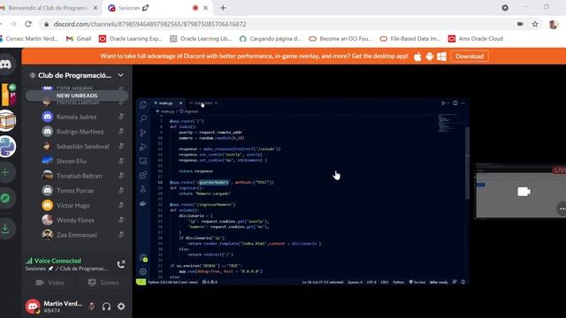Open a new browser tab
The height and width of the screenshot is (318, 566).
coord(223,8)
